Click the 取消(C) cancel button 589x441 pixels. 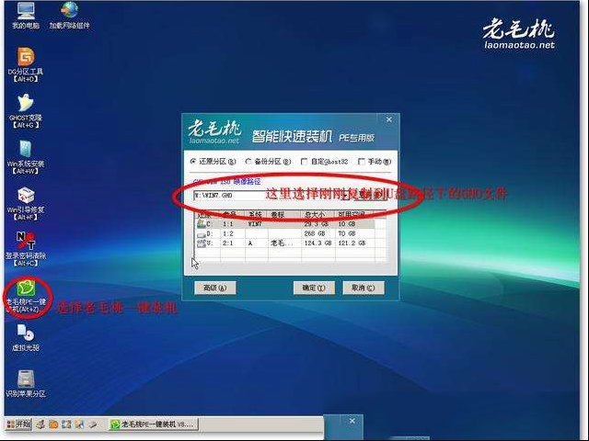tap(364, 288)
